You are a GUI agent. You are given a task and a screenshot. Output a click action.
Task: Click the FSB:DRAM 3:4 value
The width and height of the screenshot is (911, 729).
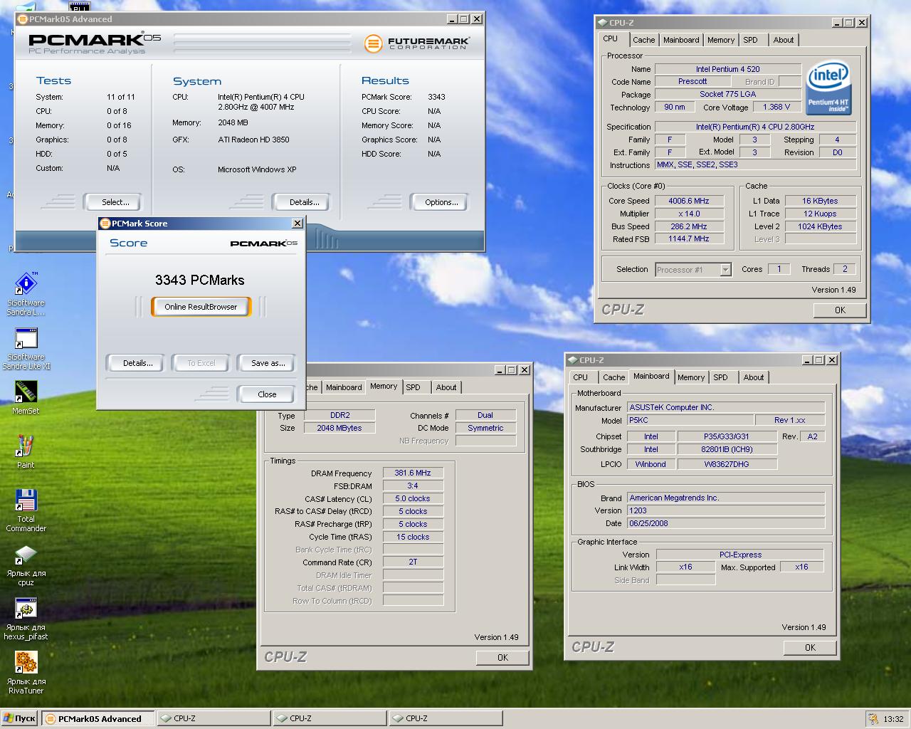coord(413,486)
